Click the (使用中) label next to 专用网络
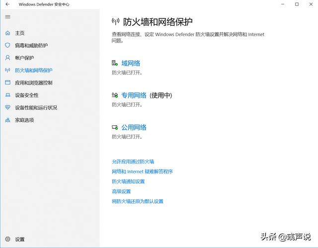Viewport: 318px width, 248px height. tap(161, 95)
